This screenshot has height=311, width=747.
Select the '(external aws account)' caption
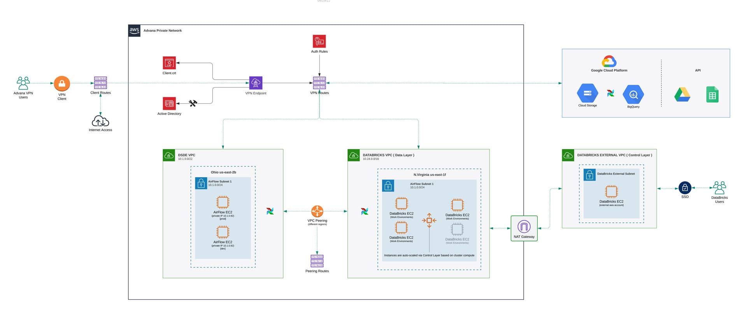tap(611, 205)
